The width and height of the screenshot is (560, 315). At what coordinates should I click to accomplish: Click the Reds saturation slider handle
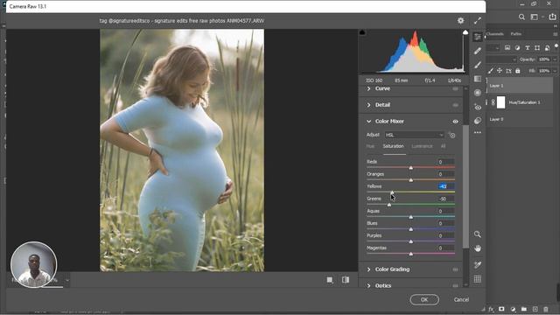coord(410,167)
